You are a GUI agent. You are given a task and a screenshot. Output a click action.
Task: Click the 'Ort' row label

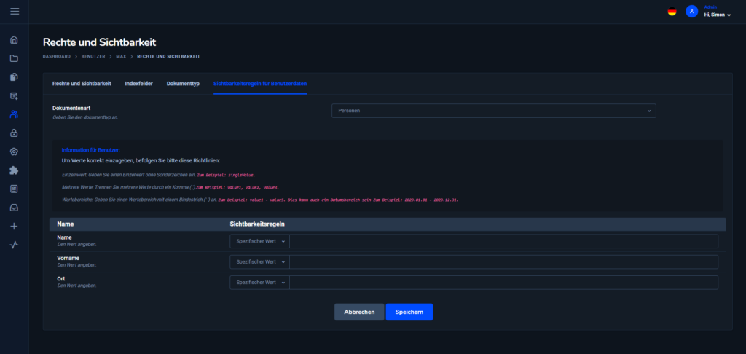tap(61, 278)
